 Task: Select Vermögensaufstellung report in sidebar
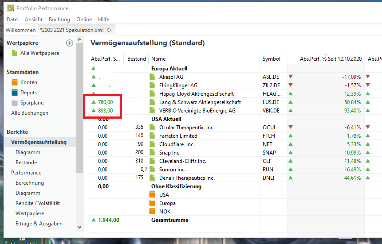pos(39,142)
